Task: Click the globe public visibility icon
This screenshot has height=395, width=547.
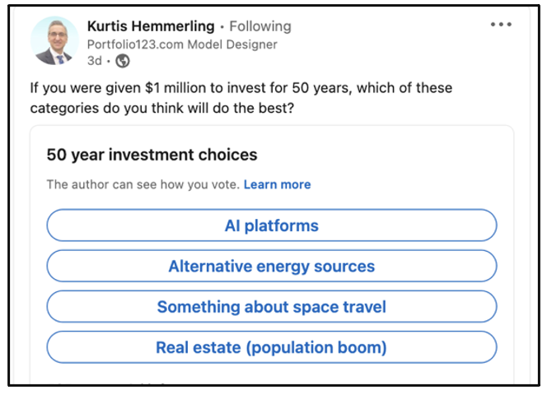Action: point(123,61)
